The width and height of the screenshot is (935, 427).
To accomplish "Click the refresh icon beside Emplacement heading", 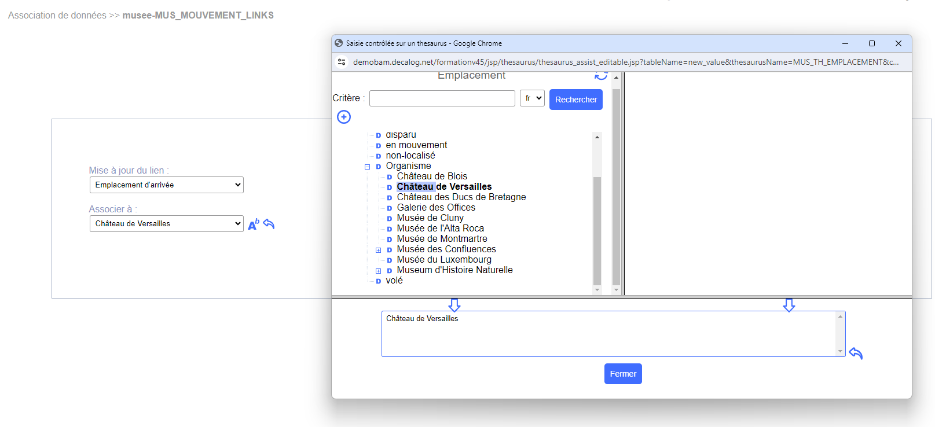I will click(x=601, y=76).
